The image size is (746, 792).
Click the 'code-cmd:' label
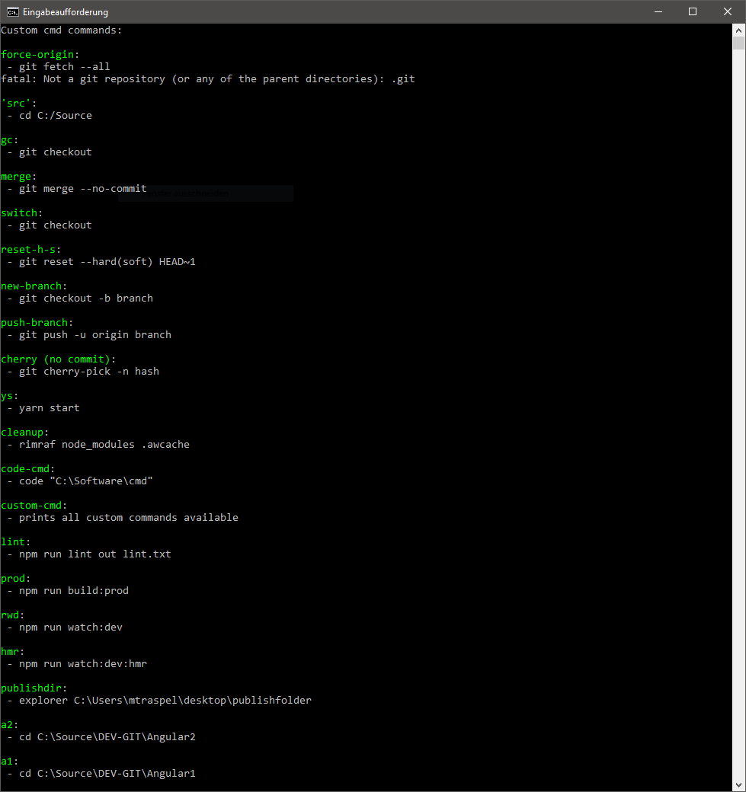tap(27, 469)
